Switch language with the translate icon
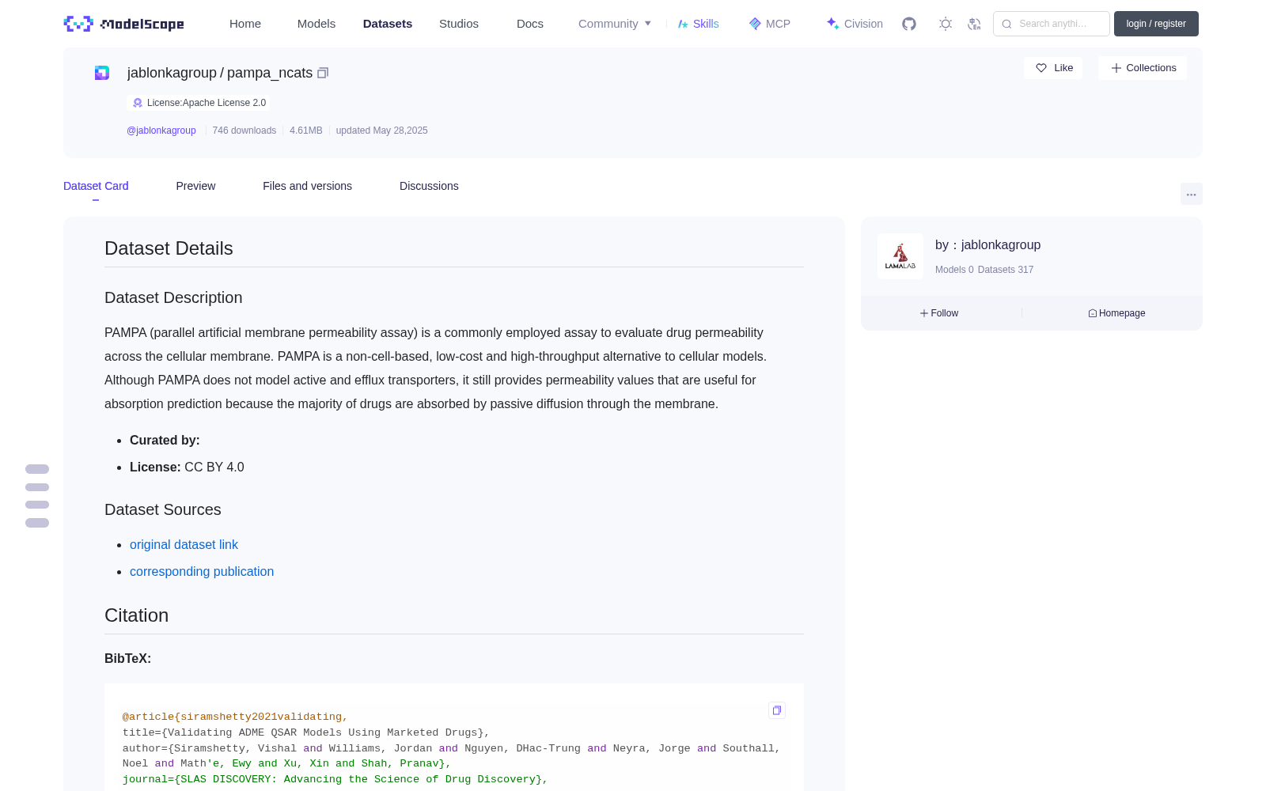Viewport: 1266px width, 791px height. 974,24
